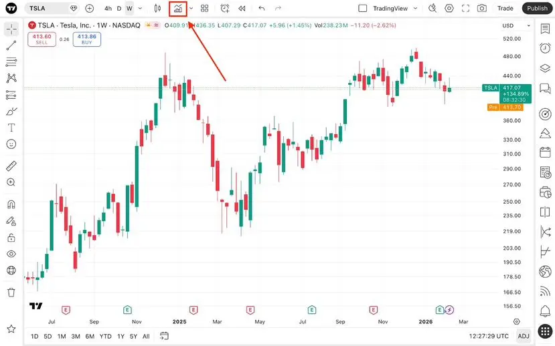Open the products grid menu button

(545, 331)
